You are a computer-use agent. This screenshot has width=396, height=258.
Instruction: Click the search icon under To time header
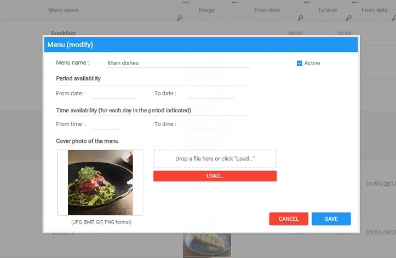point(347,18)
